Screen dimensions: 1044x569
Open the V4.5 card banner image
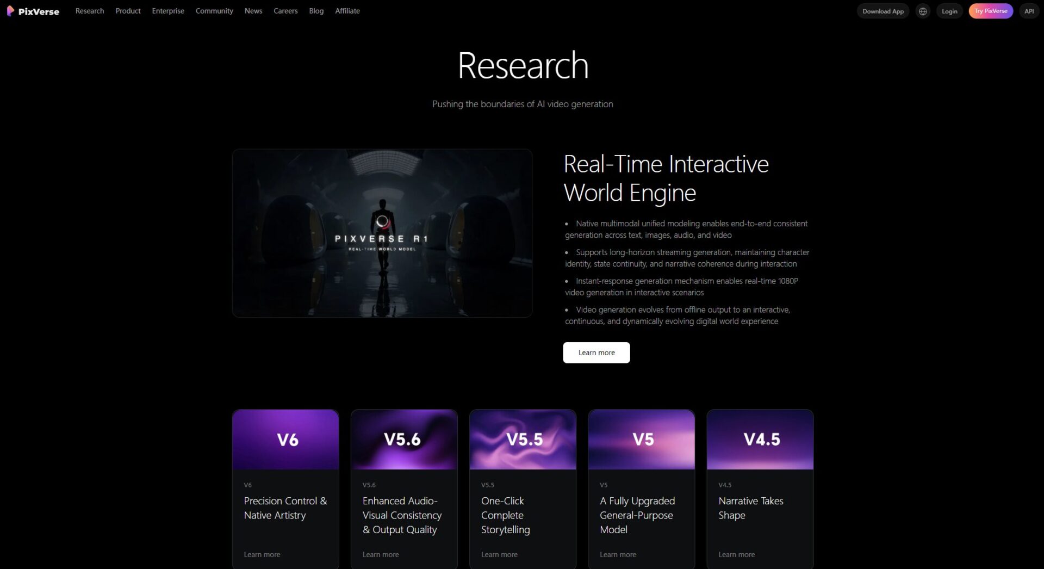pos(760,440)
